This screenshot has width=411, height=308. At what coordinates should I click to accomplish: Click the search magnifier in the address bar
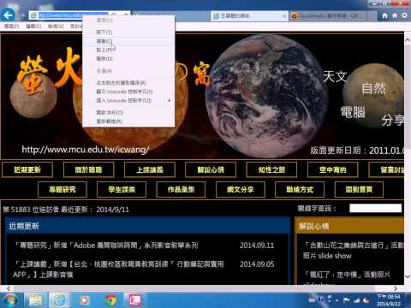114,15
